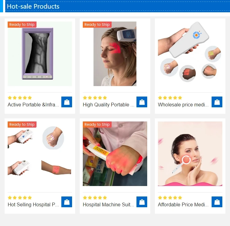Open the 'Active Portable &Infra...' product title

pyautogui.click(x=33, y=105)
